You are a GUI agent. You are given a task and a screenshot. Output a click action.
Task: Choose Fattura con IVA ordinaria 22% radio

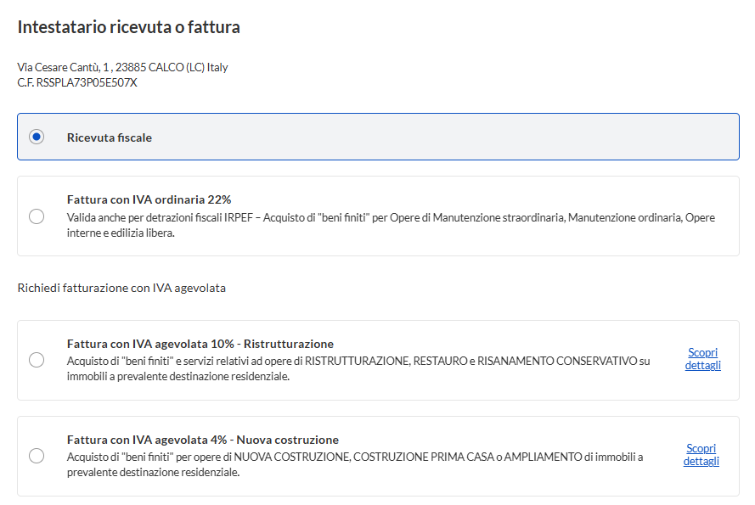[37, 216]
